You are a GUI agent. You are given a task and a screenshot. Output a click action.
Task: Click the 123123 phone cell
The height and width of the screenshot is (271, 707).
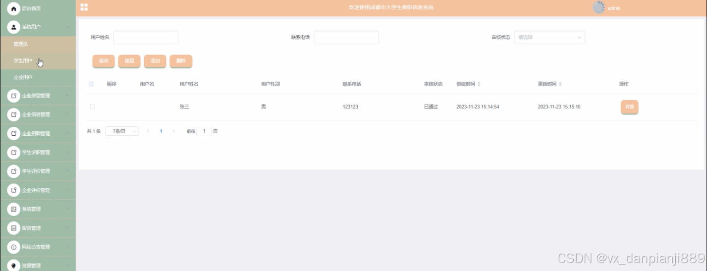pos(350,107)
